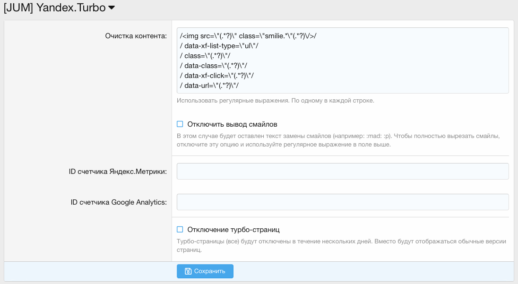This screenshot has width=518, height=284.
Task: Focus the ID счетчика Google Analytics input field
Action: coord(342,202)
